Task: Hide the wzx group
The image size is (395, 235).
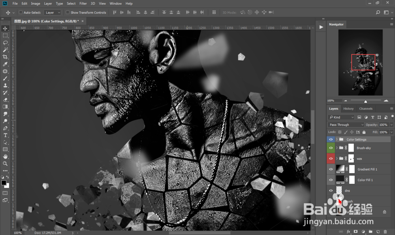Action: [331, 158]
